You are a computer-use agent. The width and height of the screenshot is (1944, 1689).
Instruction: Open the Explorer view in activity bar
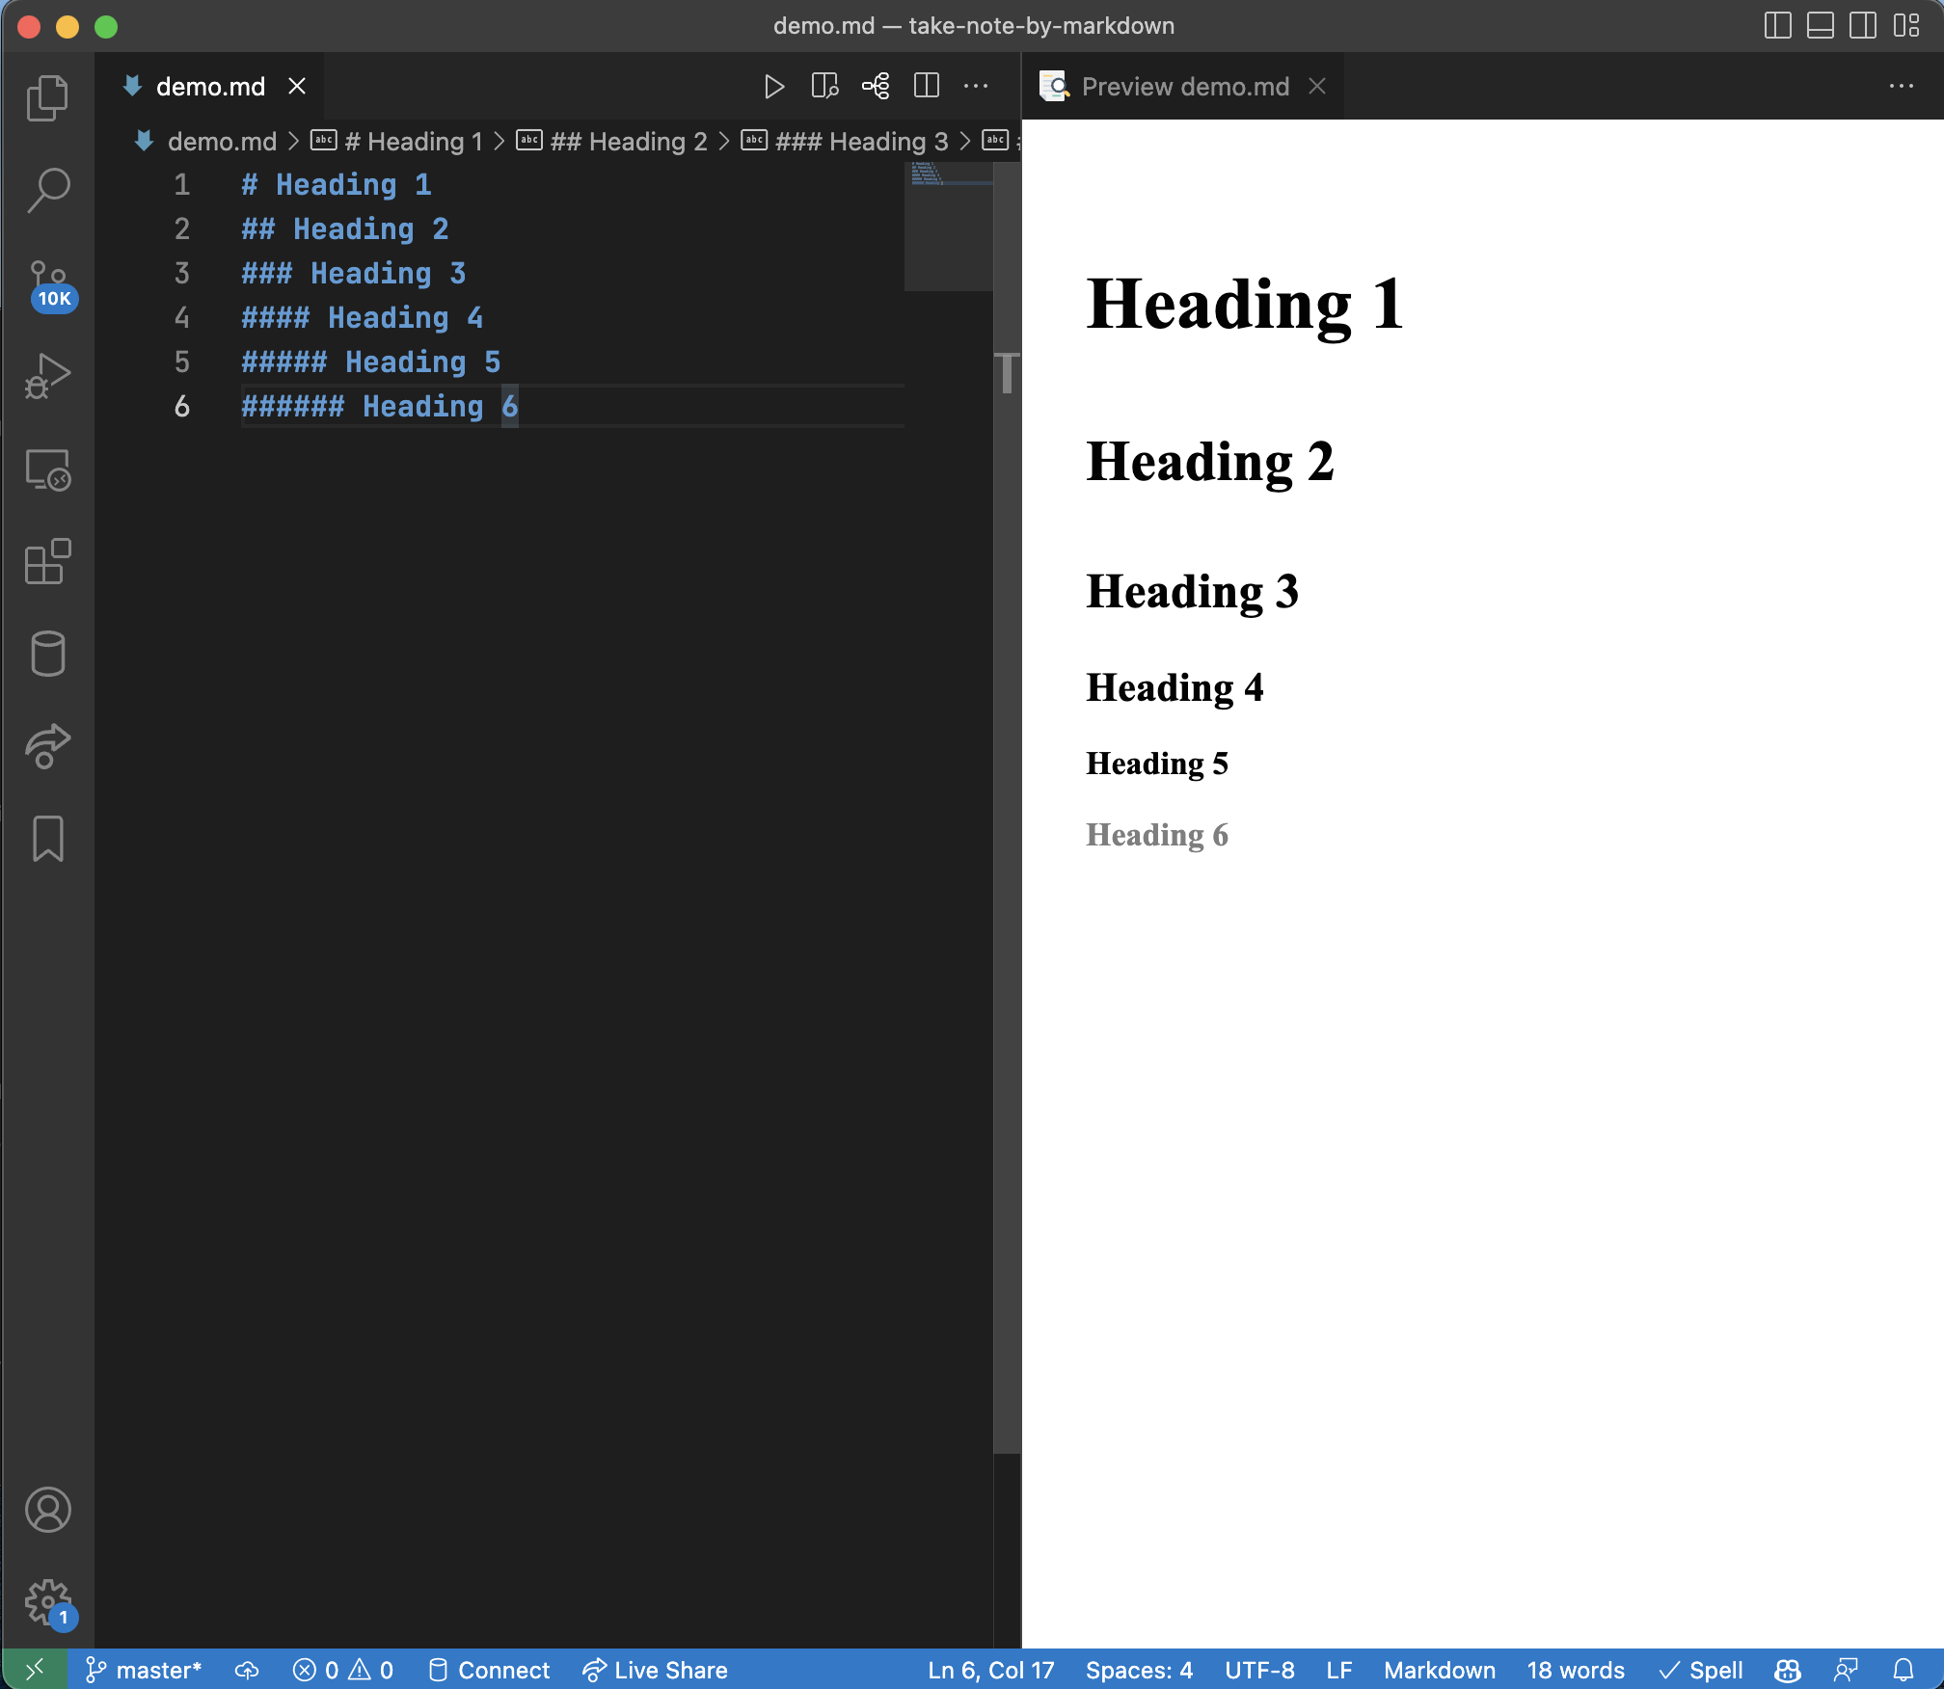click(x=47, y=97)
